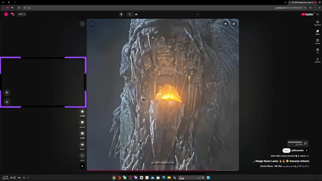
Task: Open Subscriptions in the YouTube sidebar
Action: [317, 41]
